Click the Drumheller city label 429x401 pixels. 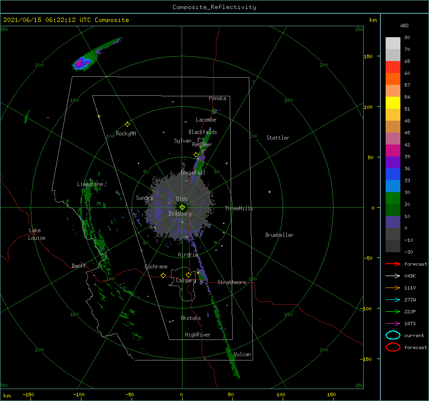(279, 235)
